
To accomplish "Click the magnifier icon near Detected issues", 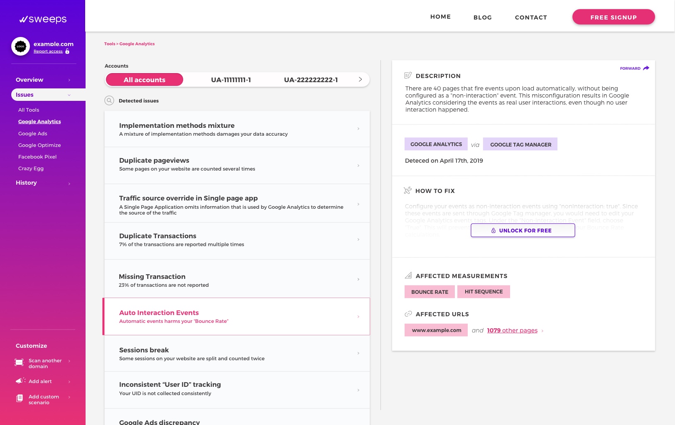I will point(109,100).
